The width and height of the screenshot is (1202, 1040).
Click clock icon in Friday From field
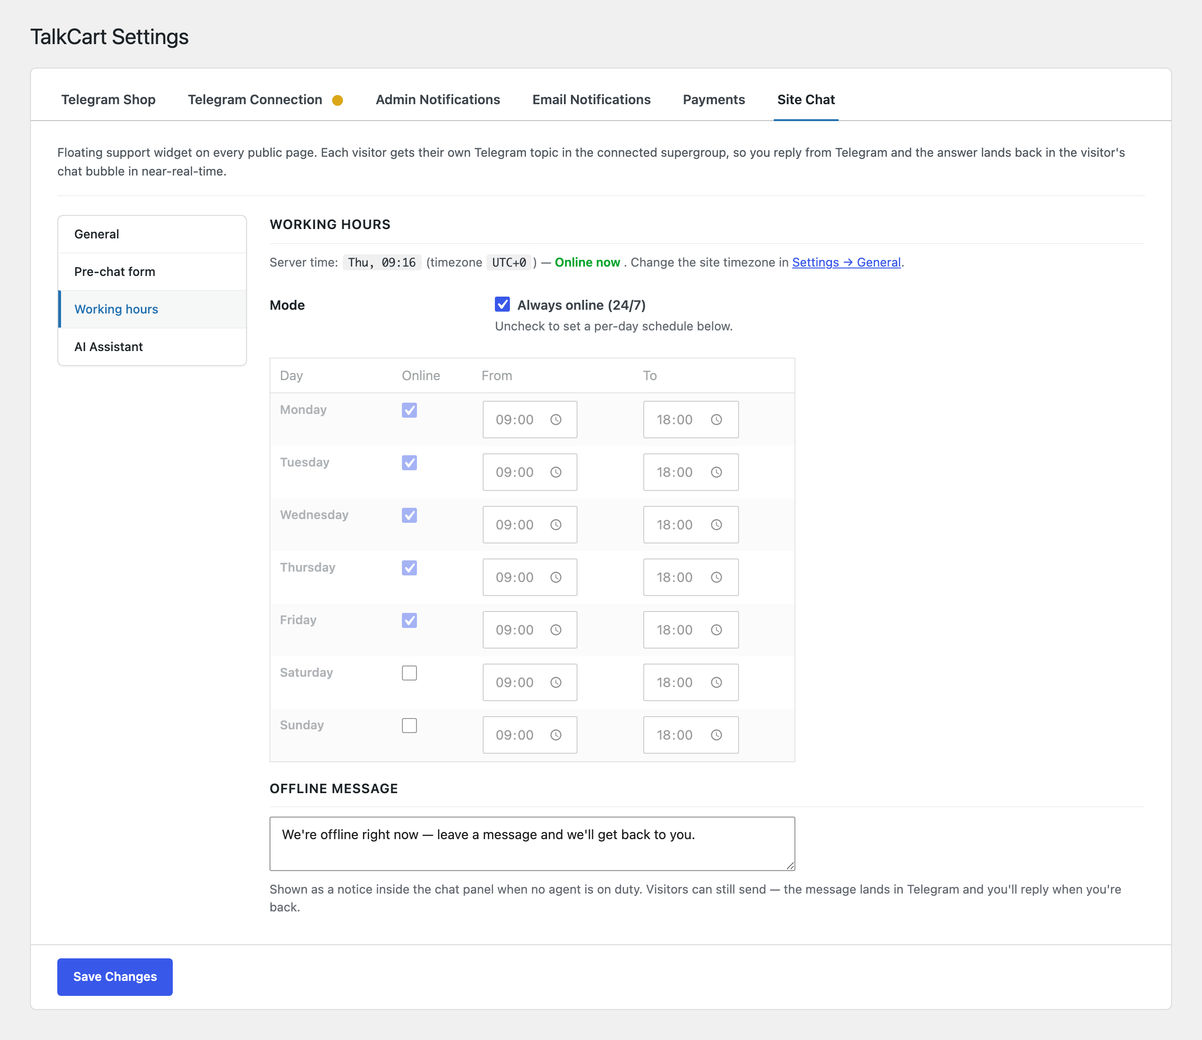tap(556, 630)
